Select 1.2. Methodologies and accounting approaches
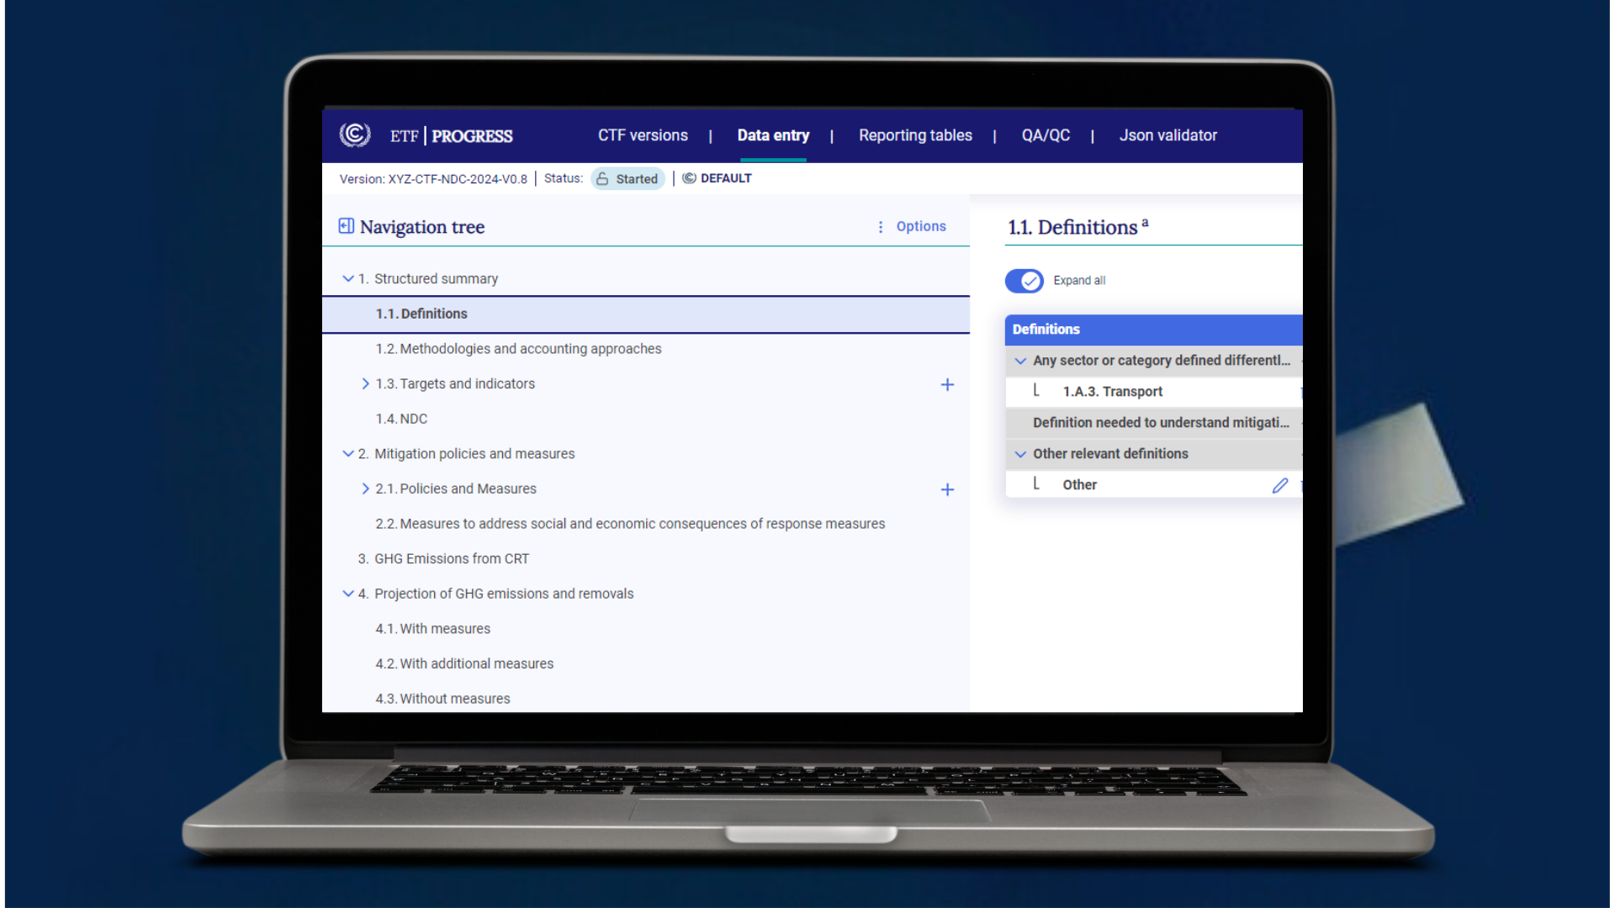 pos(518,349)
